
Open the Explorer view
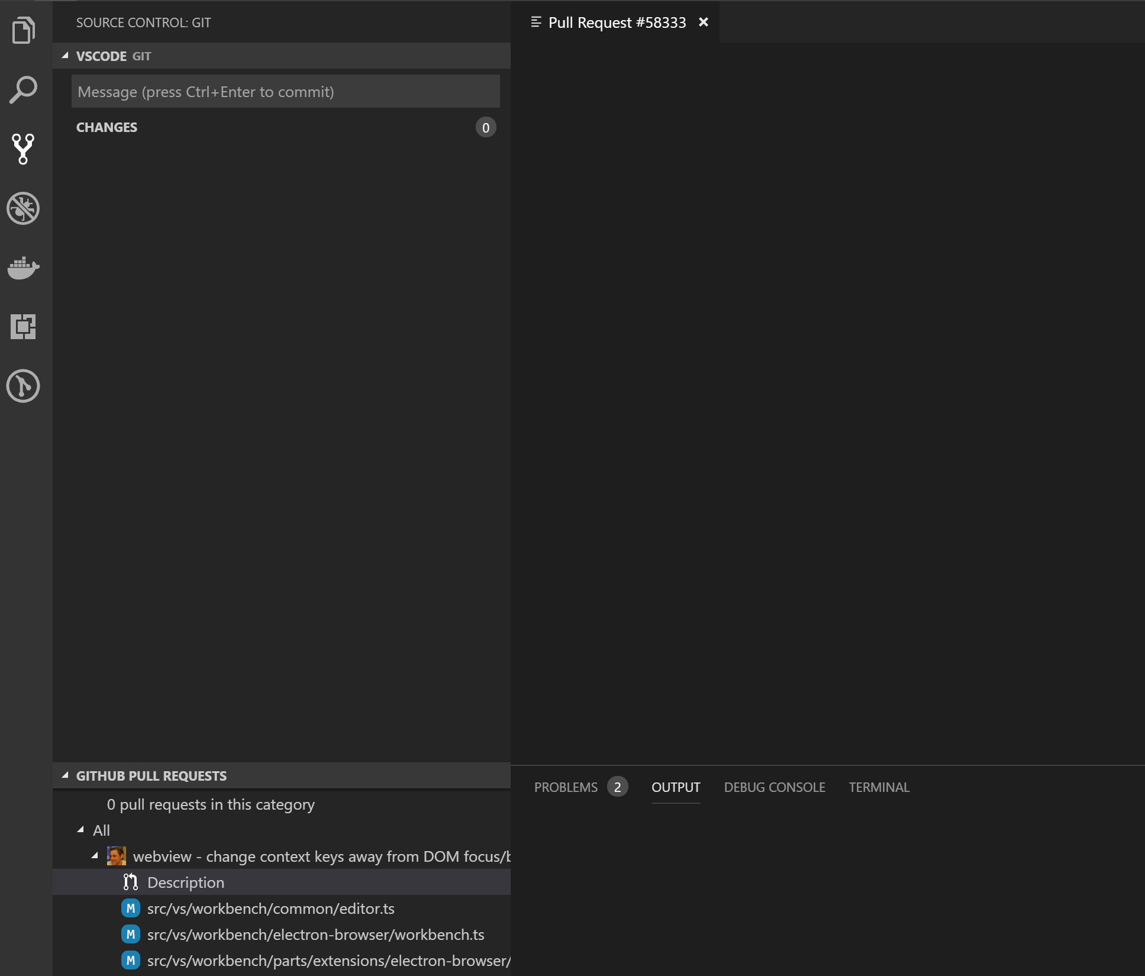click(x=23, y=30)
